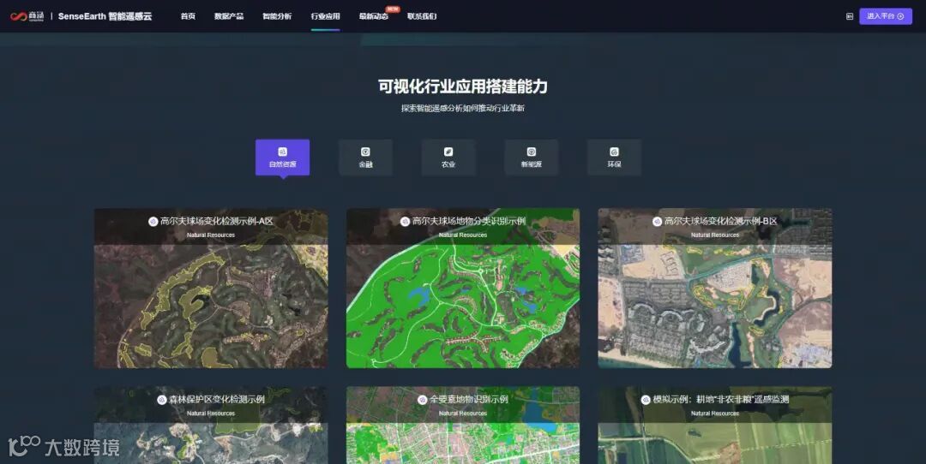The width and height of the screenshot is (926, 464).
Task: Open the 智能分析 nav menu
Action: (277, 16)
